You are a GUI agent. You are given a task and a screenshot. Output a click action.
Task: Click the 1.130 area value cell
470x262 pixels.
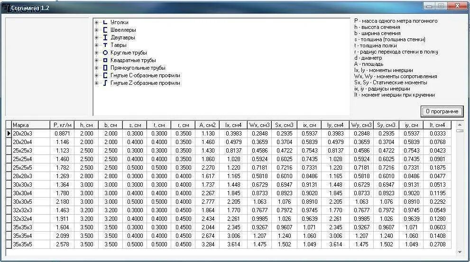click(x=207, y=134)
